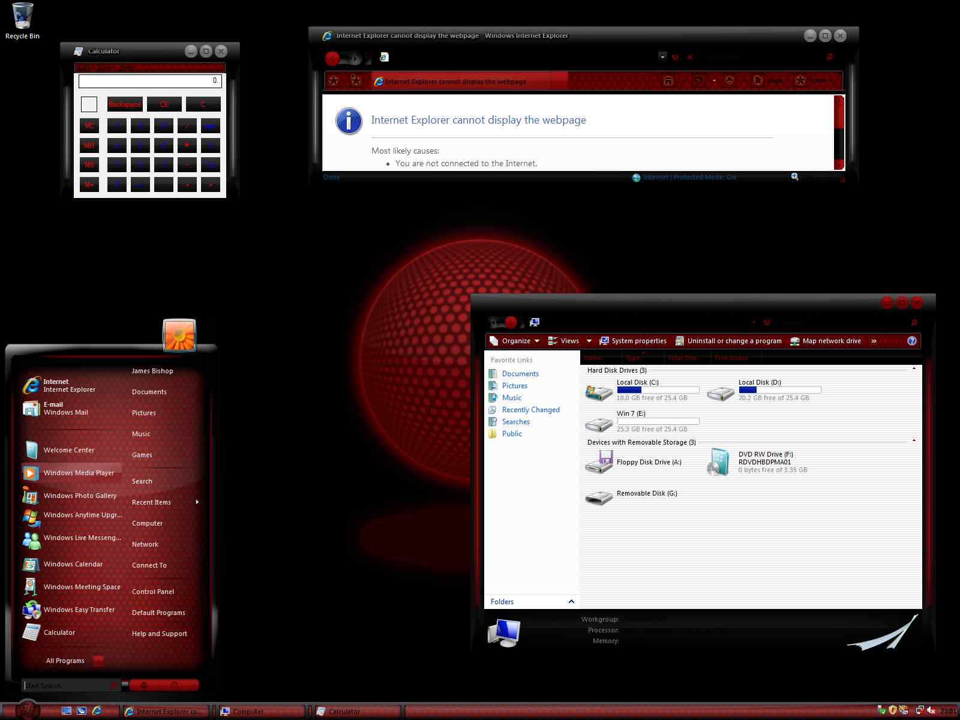
Task: Click the IE page vertical scrollbar
Action: [x=839, y=132]
